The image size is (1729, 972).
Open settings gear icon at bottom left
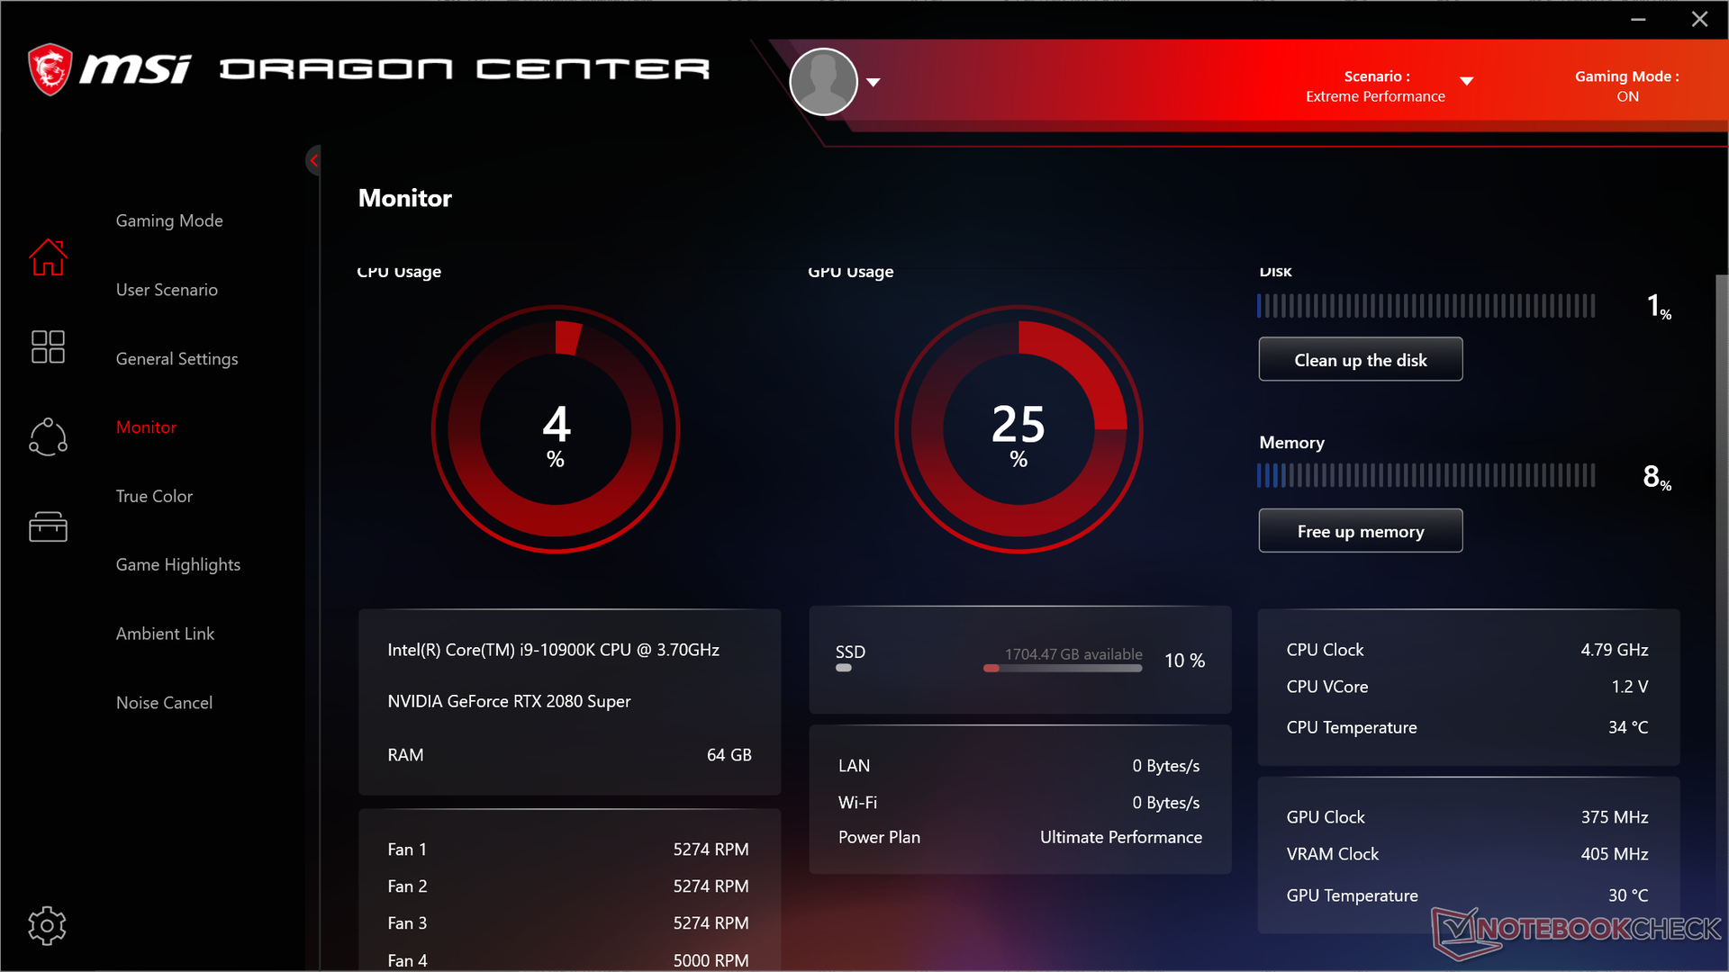(x=47, y=925)
